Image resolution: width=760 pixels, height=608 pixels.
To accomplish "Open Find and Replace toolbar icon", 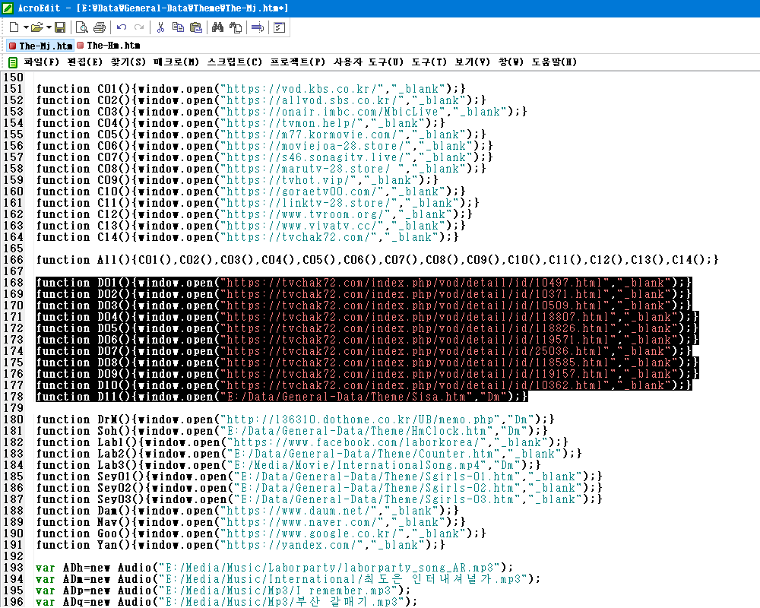I will pos(236,27).
